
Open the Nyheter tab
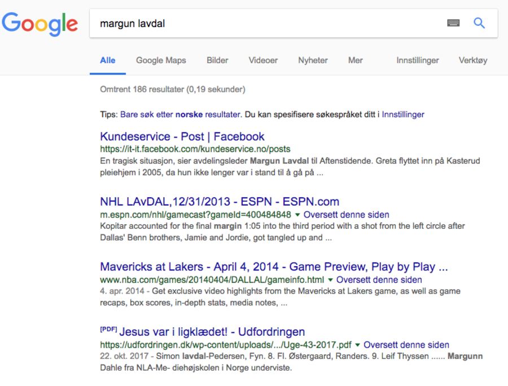click(313, 60)
